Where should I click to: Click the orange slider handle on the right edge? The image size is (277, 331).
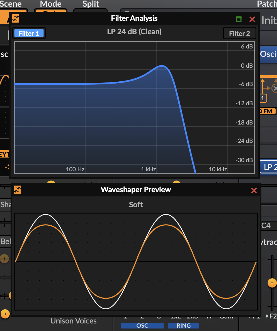(x=272, y=283)
